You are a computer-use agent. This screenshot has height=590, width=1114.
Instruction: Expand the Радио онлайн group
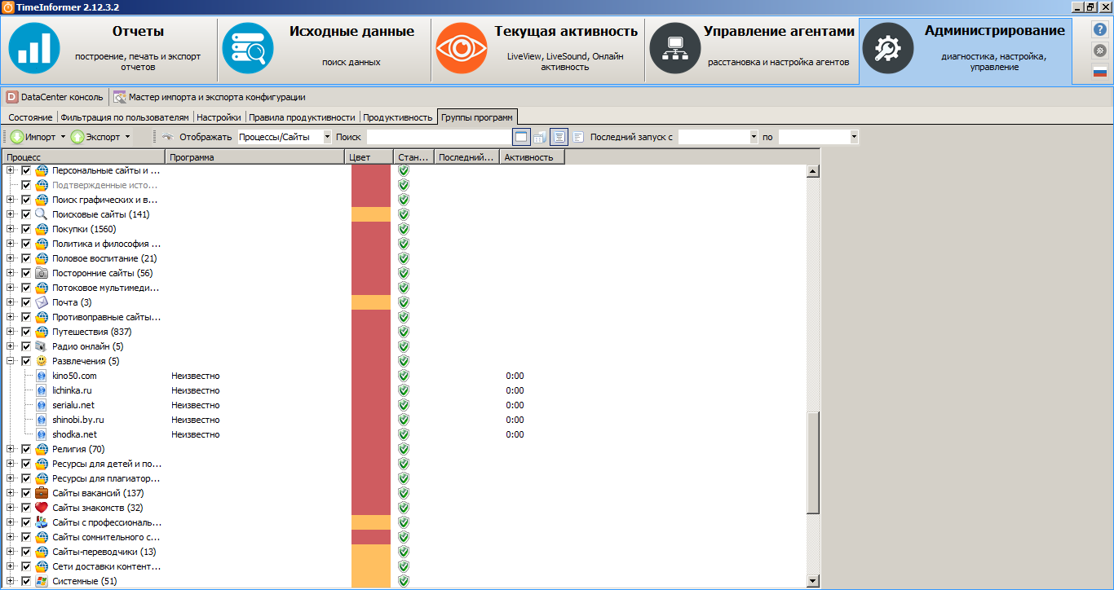[11, 346]
